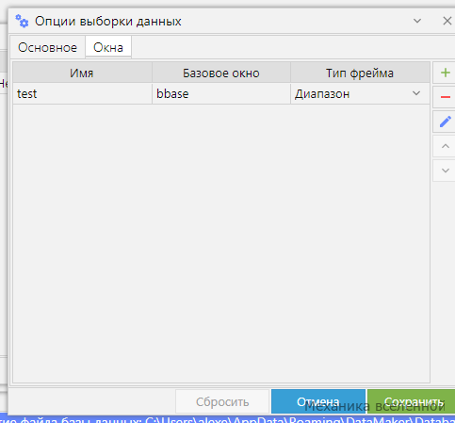Move the window row up
455x423 pixels.
445,146
